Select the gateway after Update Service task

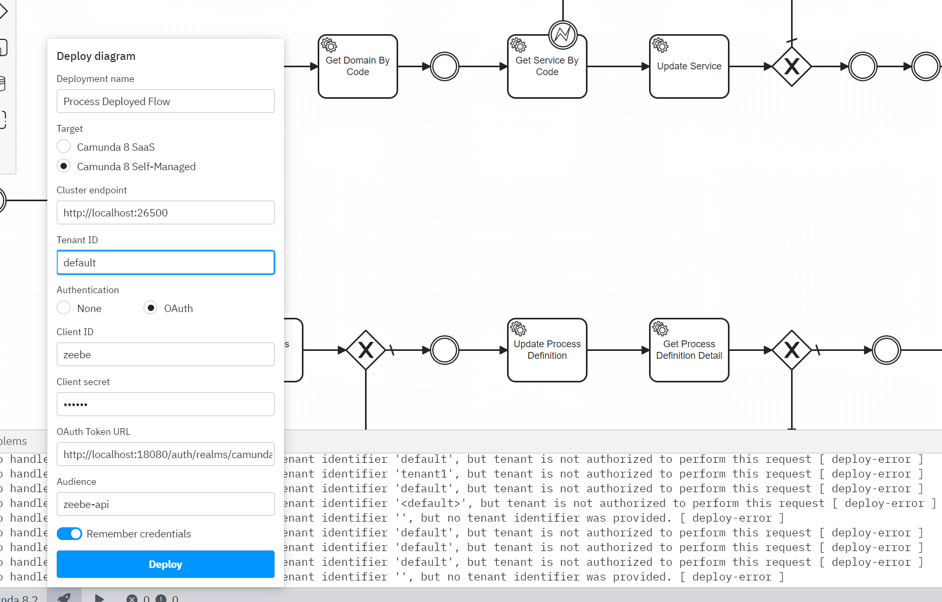point(791,67)
